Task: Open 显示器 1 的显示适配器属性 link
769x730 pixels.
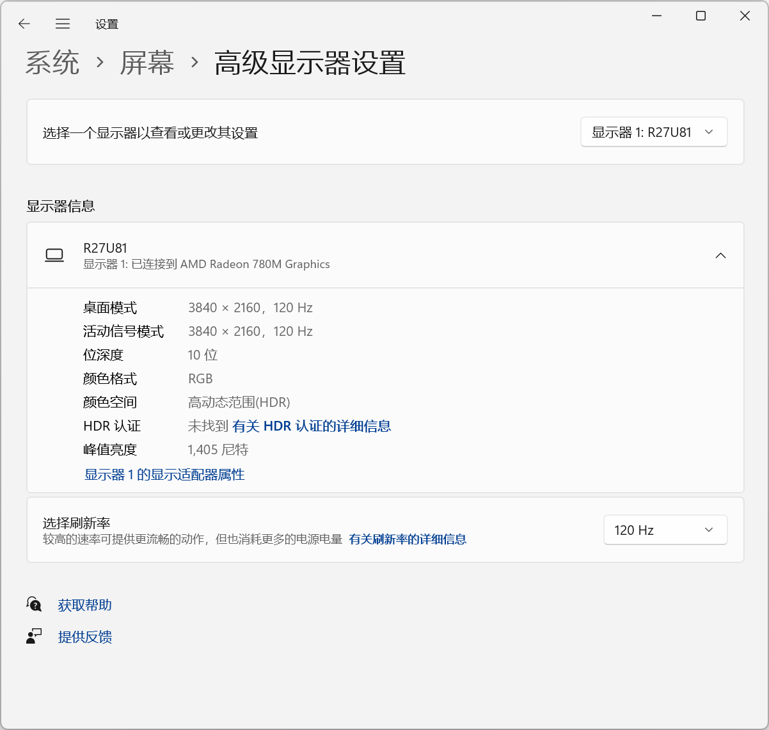Action: pos(164,475)
